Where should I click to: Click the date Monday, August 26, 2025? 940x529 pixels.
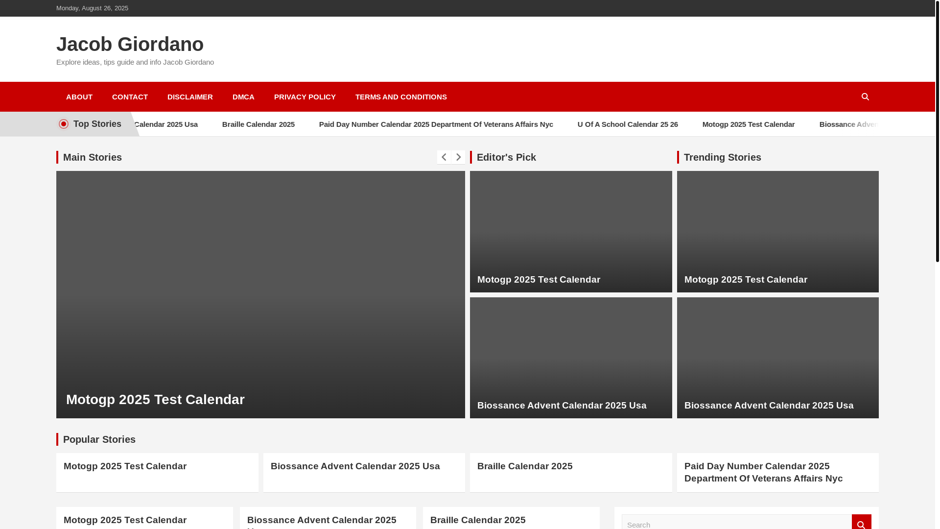[x=92, y=8]
